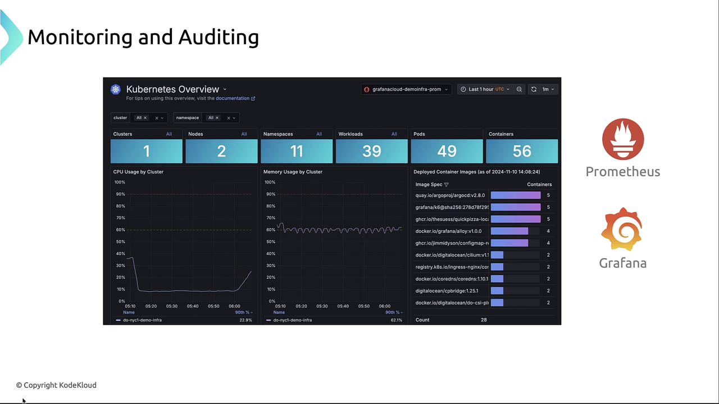
Task: Open the Last 1 hour time range picker
Action: (485, 89)
